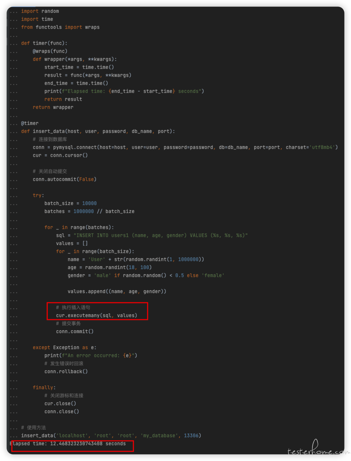The image size is (351, 461).
Task: Click the '# 发生错误时回滚' comment
Action: tap(64, 364)
